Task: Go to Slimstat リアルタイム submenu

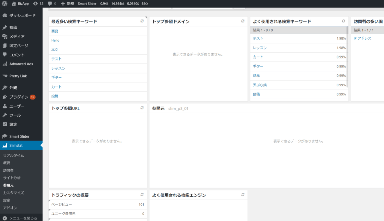Action: pyautogui.click(x=13, y=156)
